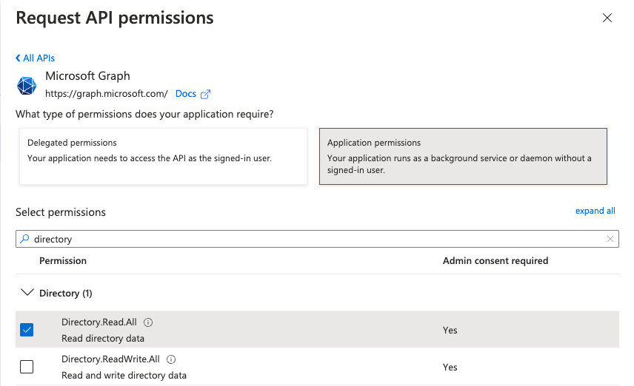Click the info icon beside Directory.Read.All
The height and width of the screenshot is (386, 634).
click(148, 322)
